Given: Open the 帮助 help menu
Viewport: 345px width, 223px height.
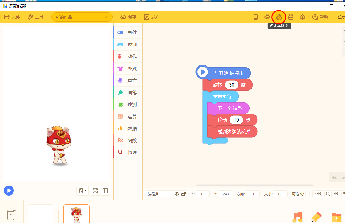Looking at the screenshot, I should click(x=320, y=17).
